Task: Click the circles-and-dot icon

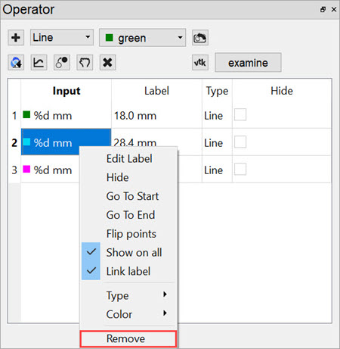Action: tap(62, 62)
